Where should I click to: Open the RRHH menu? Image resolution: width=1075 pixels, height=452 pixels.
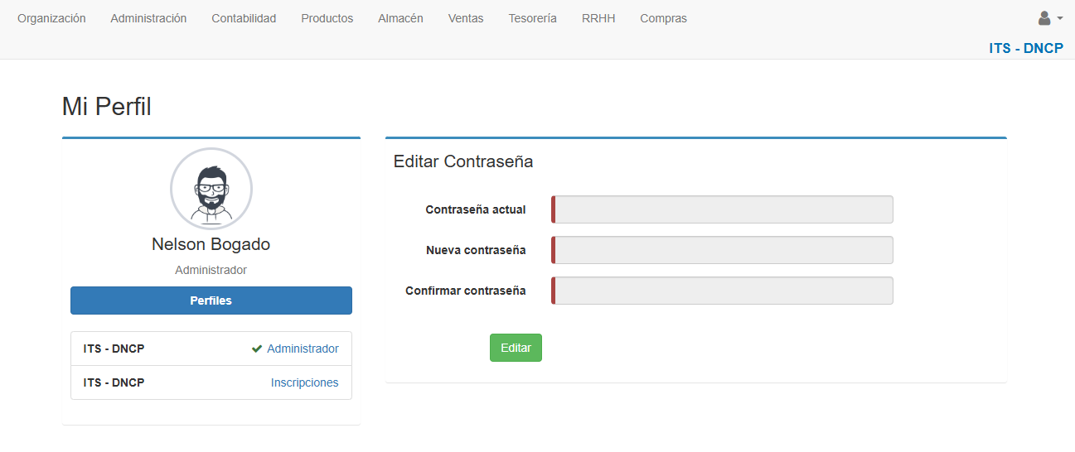pyautogui.click(x=598, y=18)
